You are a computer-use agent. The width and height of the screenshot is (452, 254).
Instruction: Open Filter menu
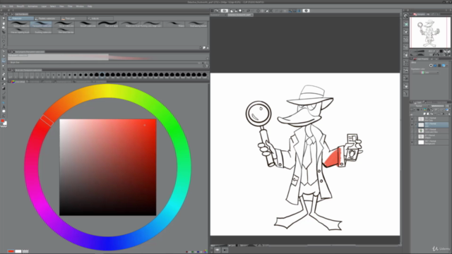point(70,6)
